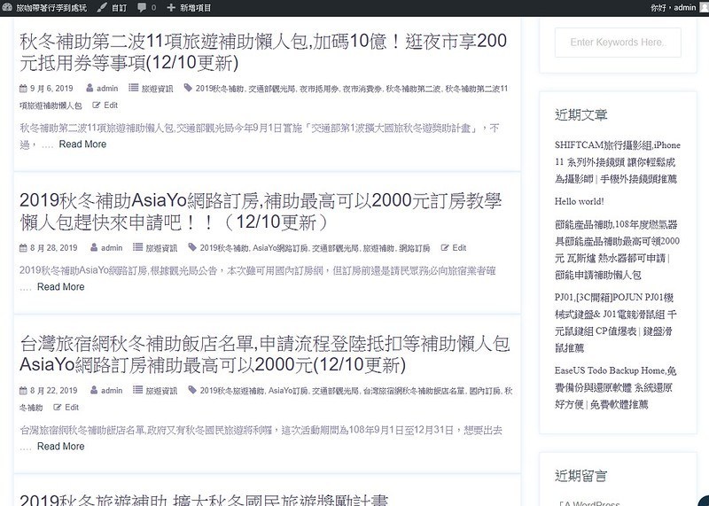Click the tag icon in the 8月28 post meta
The height and width of the screenshot is (506, 709).
pos(192,248)
